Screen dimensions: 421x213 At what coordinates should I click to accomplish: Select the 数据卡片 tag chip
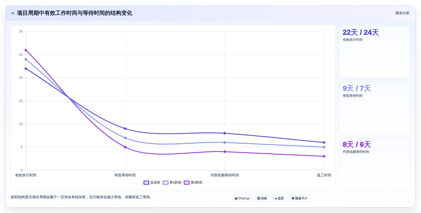point(299,198)
